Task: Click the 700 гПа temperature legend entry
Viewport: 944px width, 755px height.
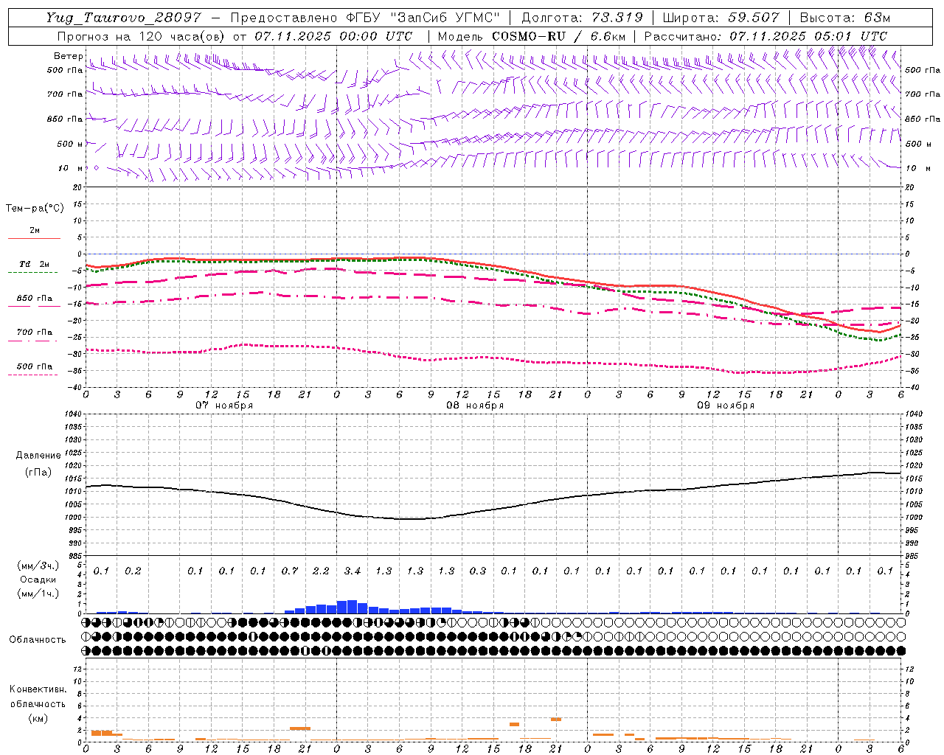Action: pos(35,333)
